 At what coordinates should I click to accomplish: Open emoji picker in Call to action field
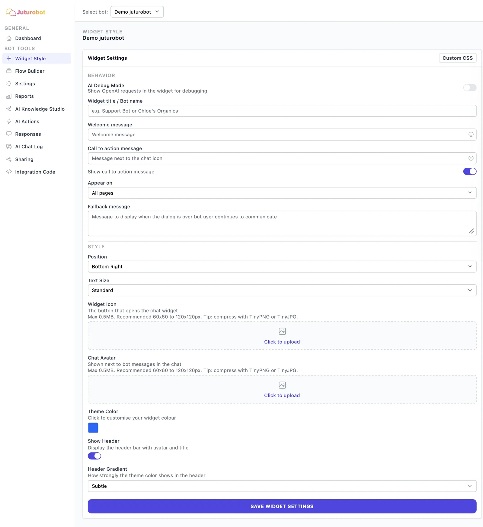click(471, 158)
